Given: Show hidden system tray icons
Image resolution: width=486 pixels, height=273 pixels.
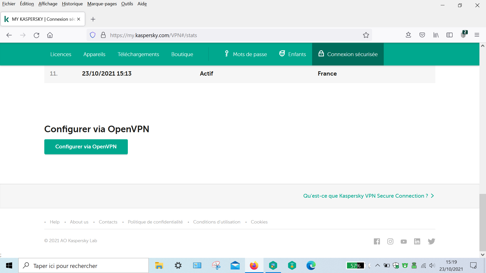Looking at the screenshot, I should (377, 265).
